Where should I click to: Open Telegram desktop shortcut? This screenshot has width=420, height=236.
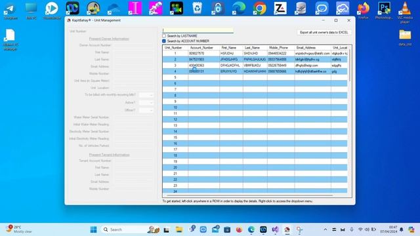click(x=10, y=10)
